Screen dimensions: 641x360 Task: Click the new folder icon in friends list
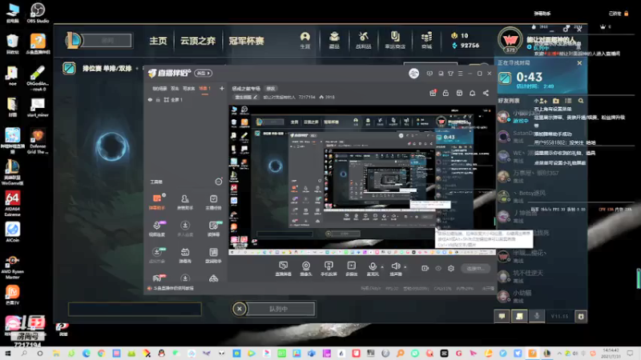click(x=555, y=101)
